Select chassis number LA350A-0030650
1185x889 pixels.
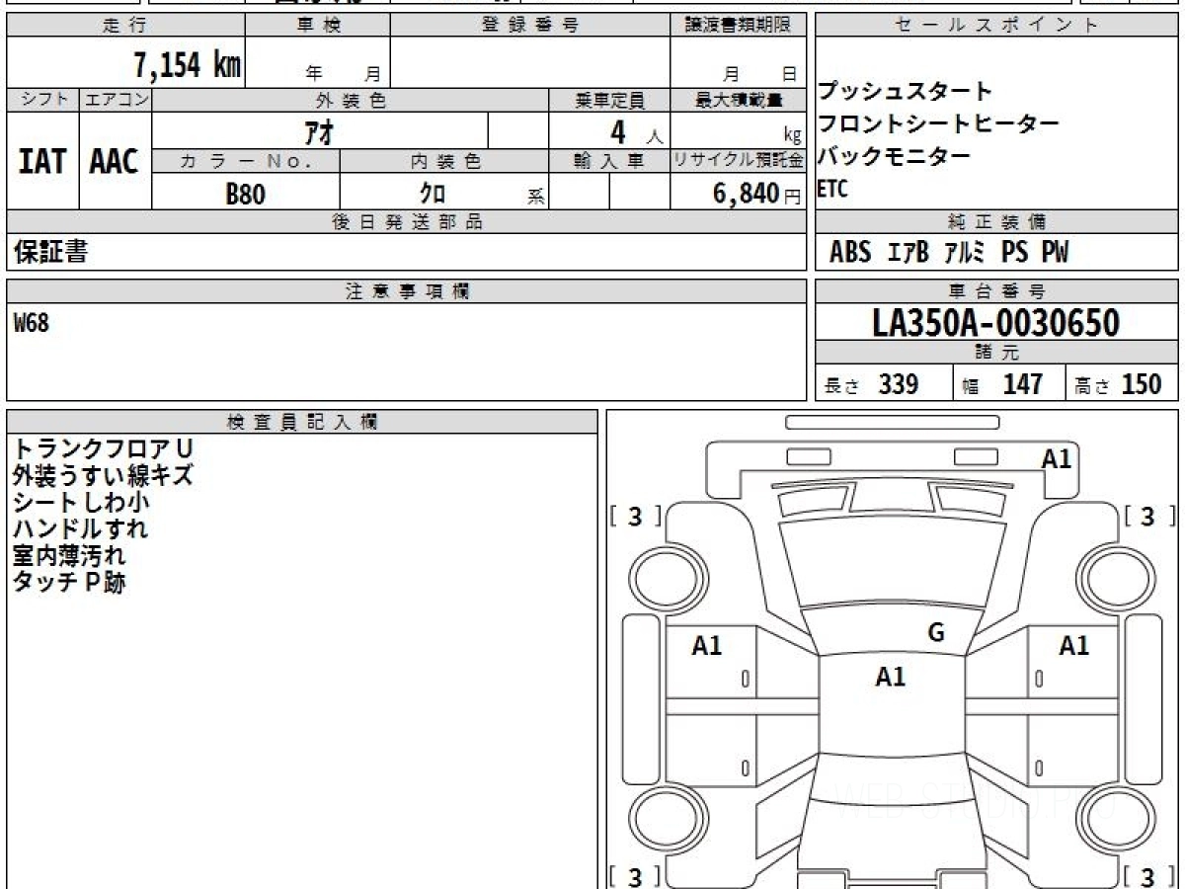[x=997, y=322]
